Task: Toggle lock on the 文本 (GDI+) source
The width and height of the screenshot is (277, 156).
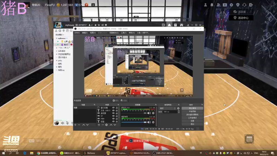Action: tap(117, 110)
